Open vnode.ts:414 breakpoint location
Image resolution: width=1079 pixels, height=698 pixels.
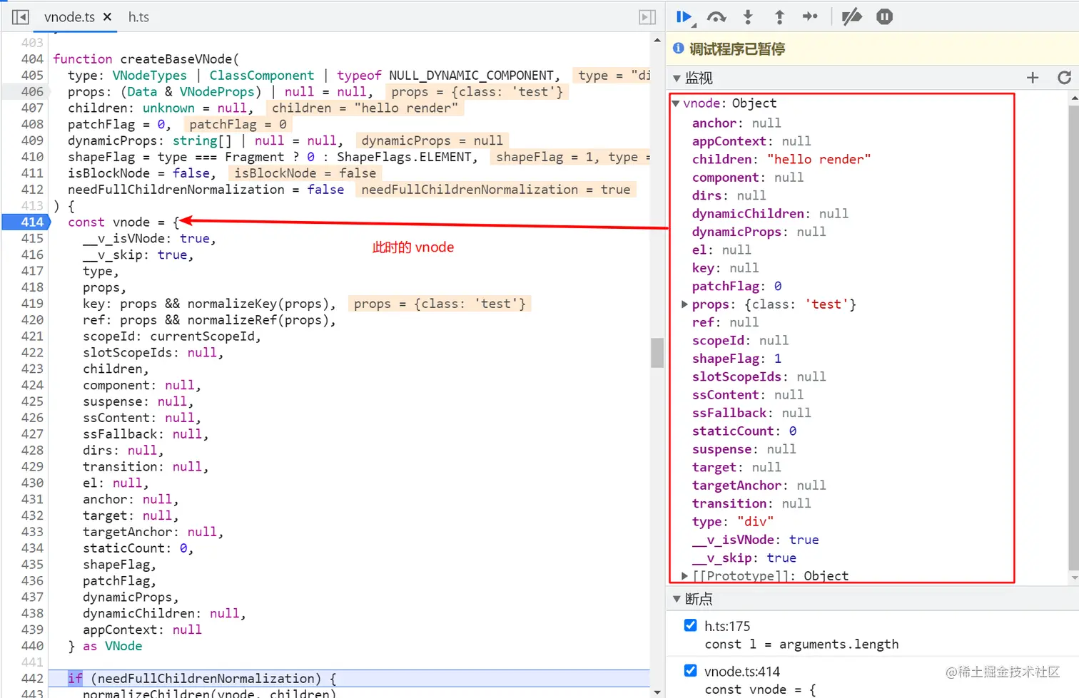point(742,672)
